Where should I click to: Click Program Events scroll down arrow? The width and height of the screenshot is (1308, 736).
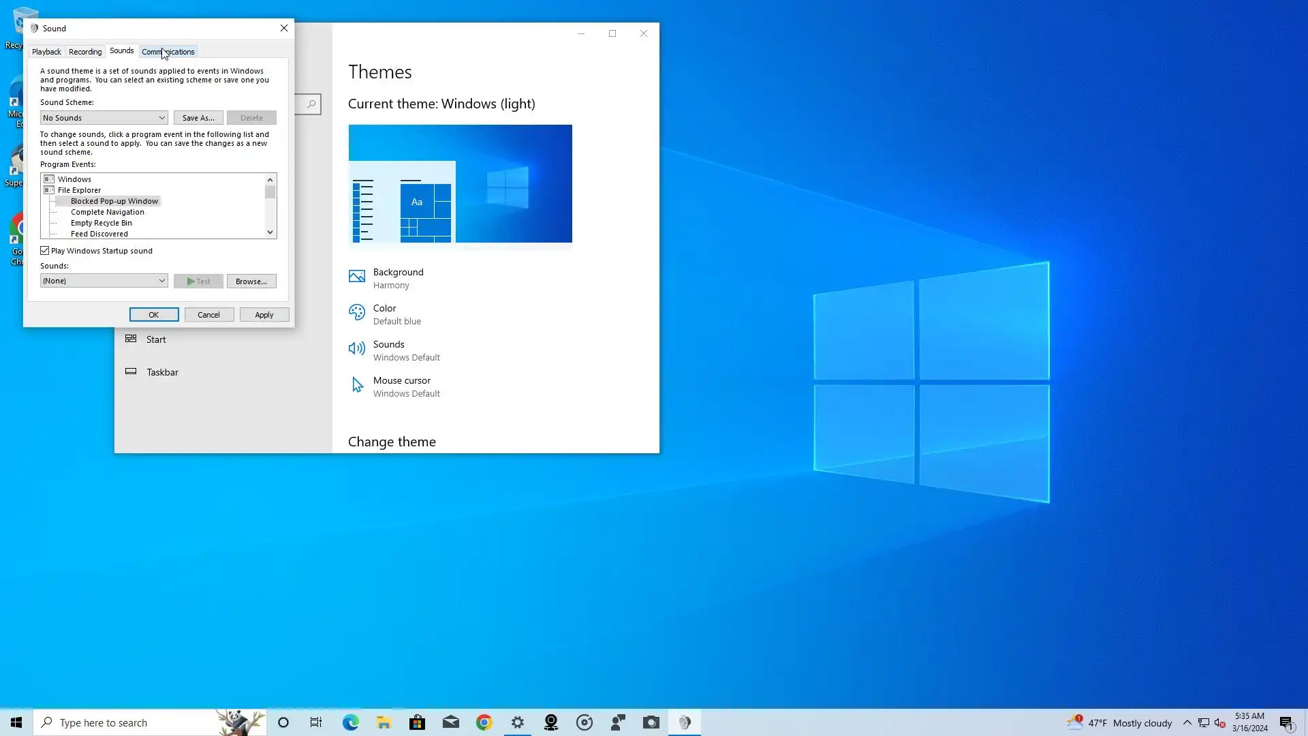(270, 232)
